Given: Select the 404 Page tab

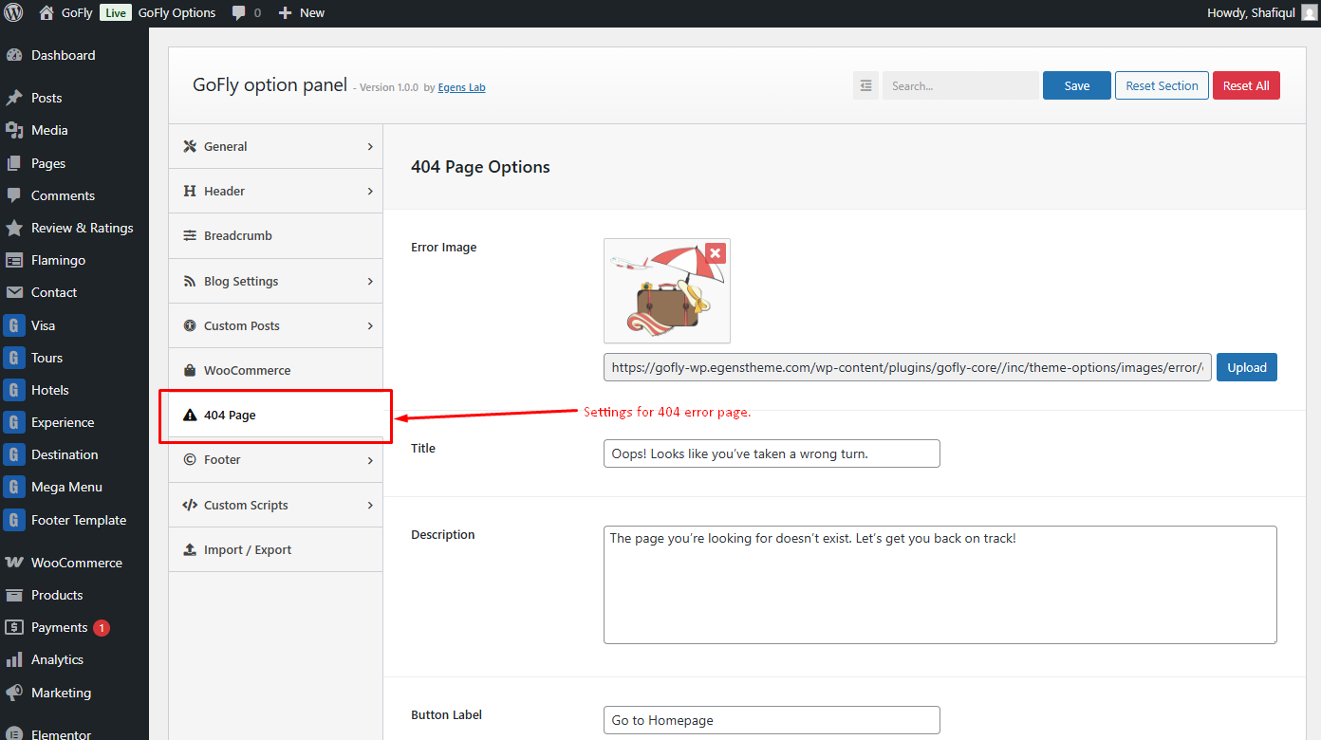Looking at the screenshot, I should coord(276,415).
